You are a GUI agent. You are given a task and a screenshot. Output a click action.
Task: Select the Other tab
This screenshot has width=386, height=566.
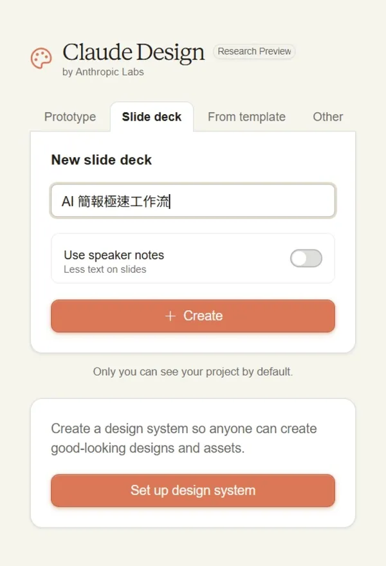point(327,117)
